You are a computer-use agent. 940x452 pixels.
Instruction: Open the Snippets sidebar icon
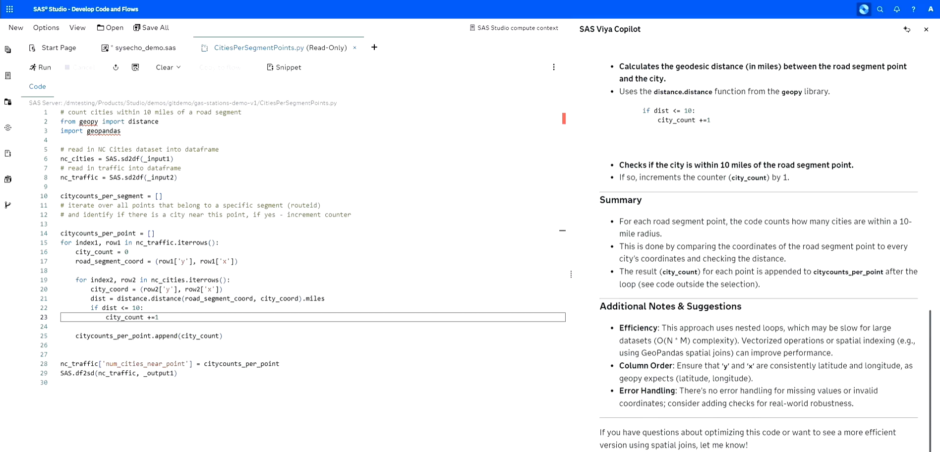8,153
